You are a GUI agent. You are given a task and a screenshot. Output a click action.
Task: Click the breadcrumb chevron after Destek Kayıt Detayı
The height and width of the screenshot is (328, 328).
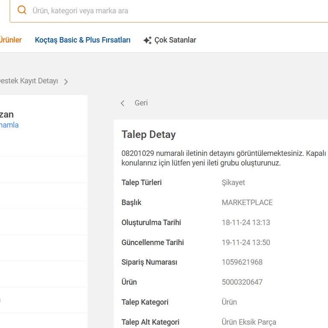tap(66, 82)
